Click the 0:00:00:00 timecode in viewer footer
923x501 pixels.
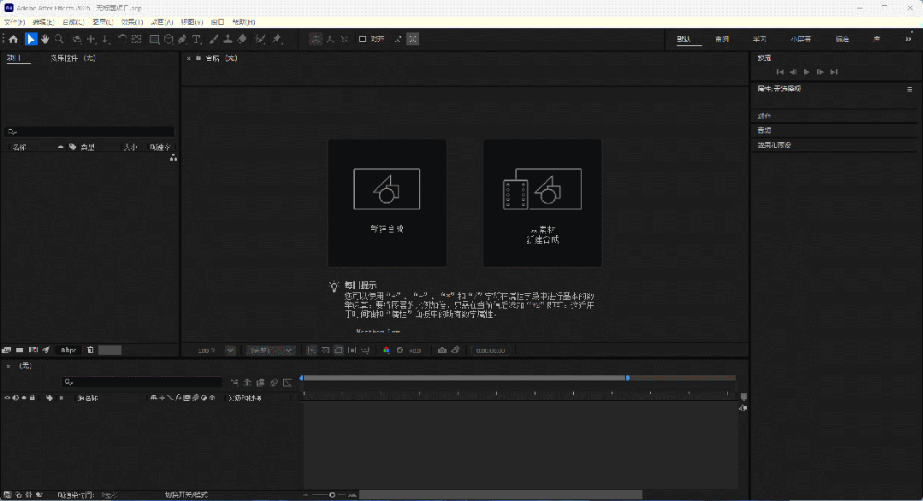(x=490, y=351)
